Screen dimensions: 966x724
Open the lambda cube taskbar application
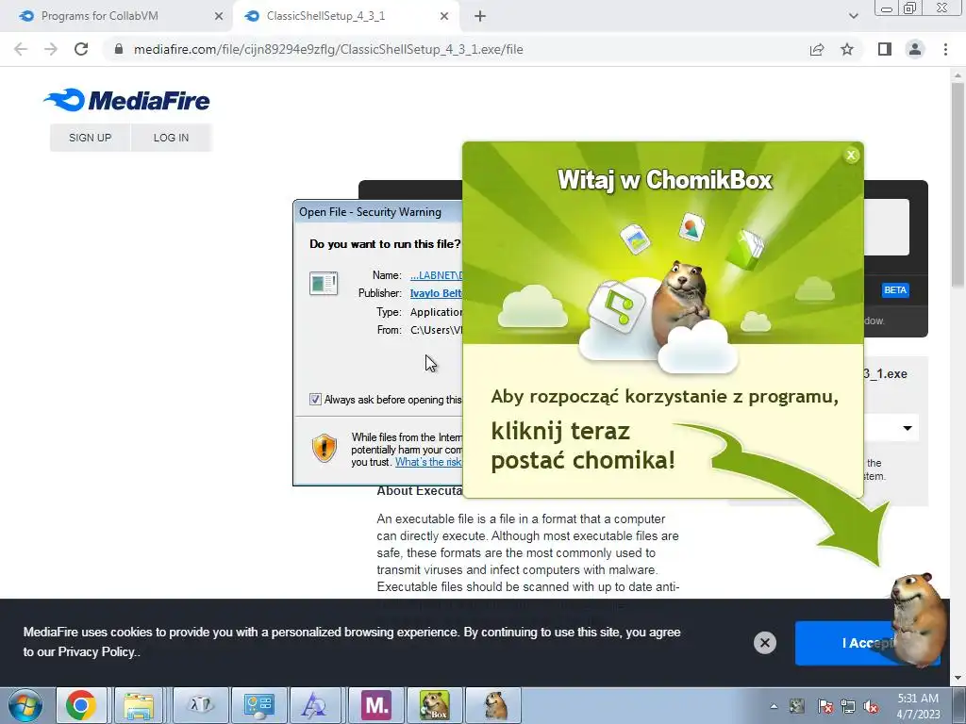[x=201, y=705]
